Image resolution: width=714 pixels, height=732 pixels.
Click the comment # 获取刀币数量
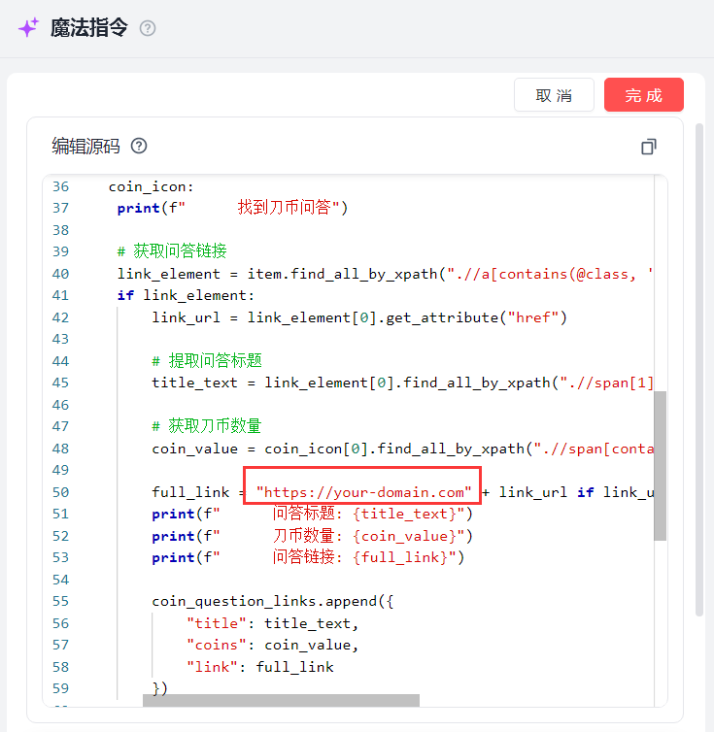click(206, 426)
